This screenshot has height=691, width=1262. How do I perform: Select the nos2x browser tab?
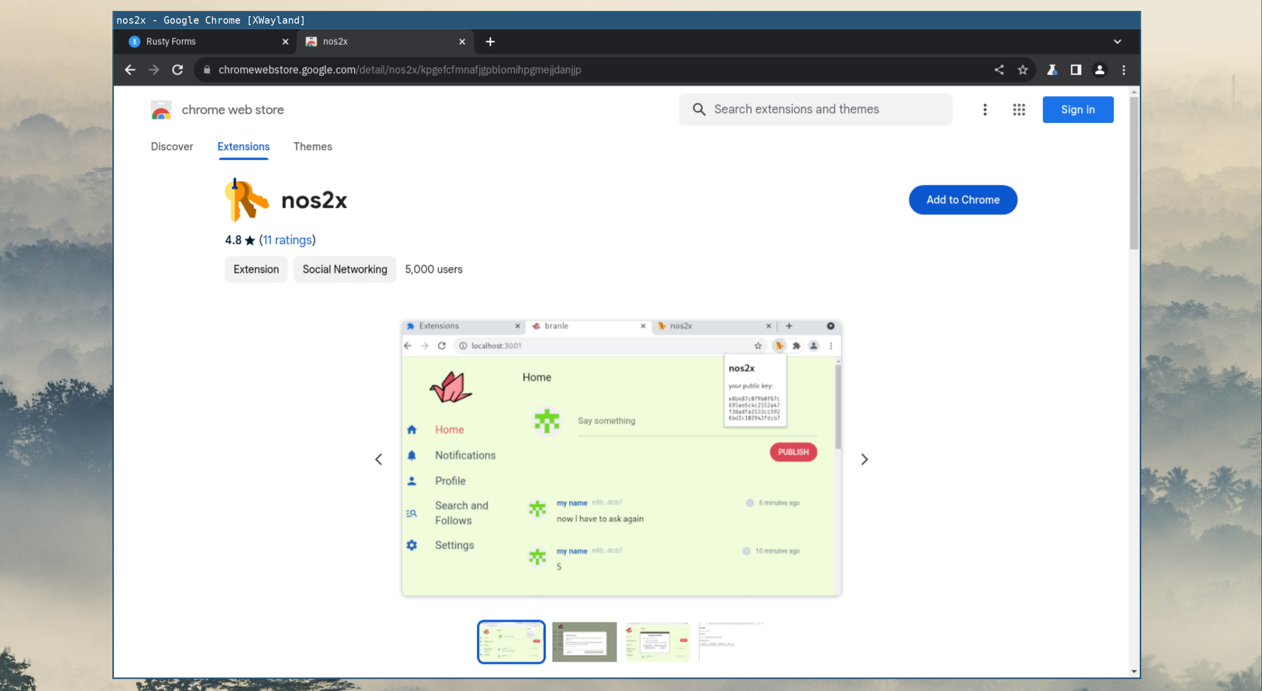coord(385,42)
